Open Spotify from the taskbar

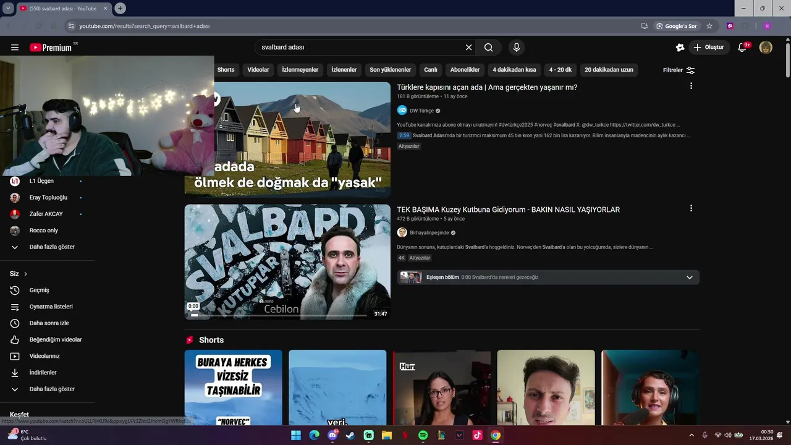pyautogui.click(x=423, y=435)
